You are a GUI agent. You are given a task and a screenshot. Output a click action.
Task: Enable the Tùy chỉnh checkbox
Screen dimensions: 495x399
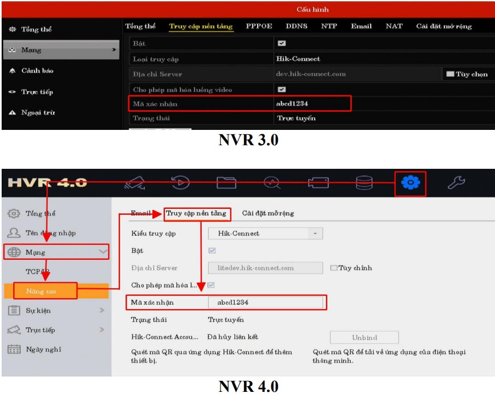click(x=334, y=268)
